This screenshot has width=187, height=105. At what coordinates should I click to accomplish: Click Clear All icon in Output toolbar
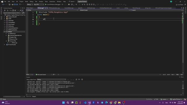pos(76,79)
